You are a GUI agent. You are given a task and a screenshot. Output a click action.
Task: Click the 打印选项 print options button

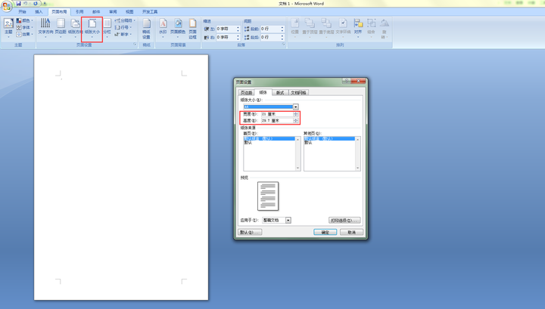344,221
